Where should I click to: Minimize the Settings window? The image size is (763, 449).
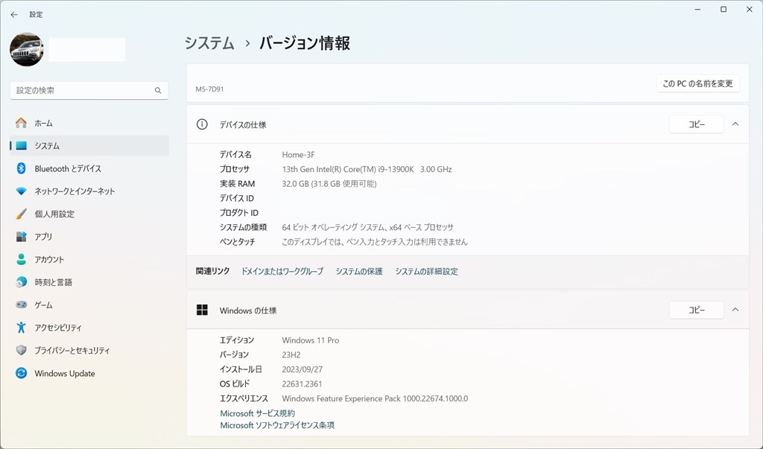pos(697,10)
